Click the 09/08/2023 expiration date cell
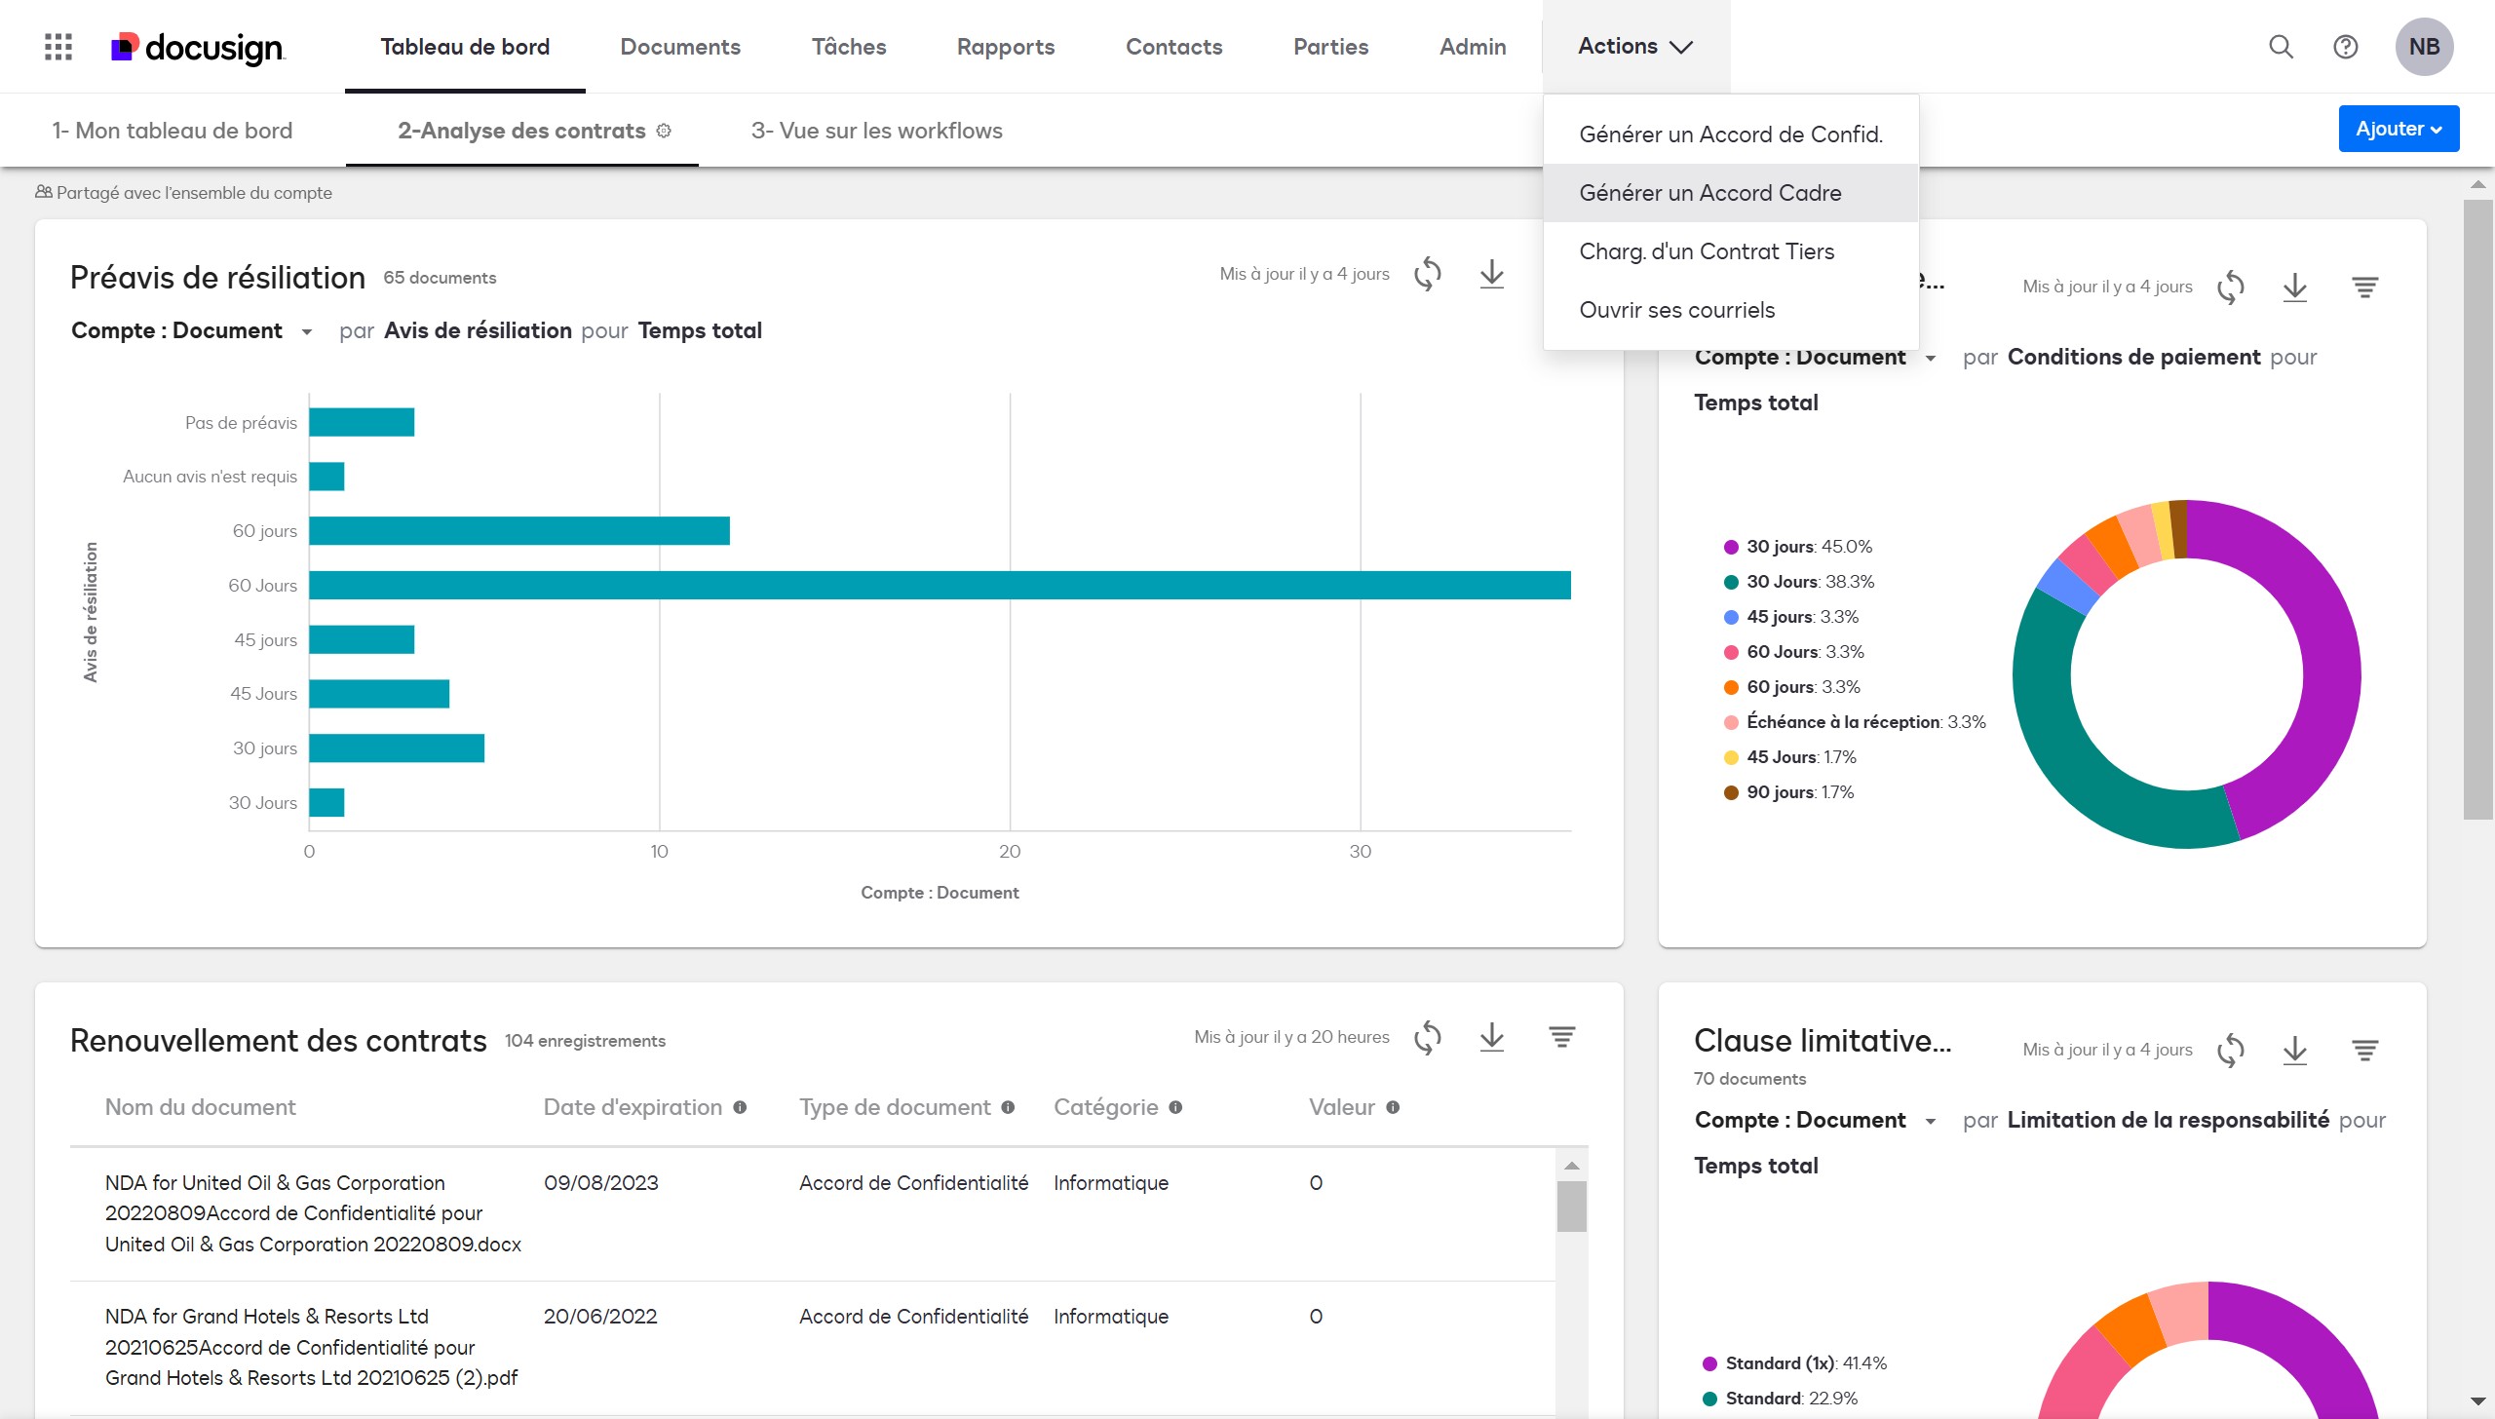Viewport: 2495px width, 1419px height. coord(600,1182)
